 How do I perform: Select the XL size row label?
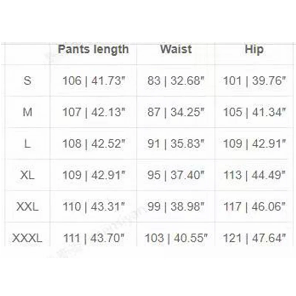27,175
